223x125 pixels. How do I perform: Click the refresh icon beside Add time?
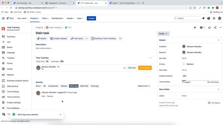[124, 68]
